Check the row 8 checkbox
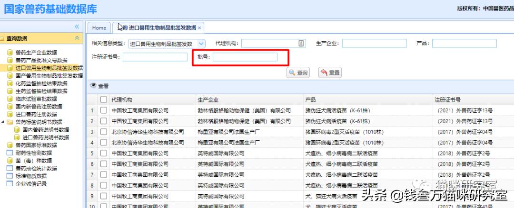 point(104,185)
